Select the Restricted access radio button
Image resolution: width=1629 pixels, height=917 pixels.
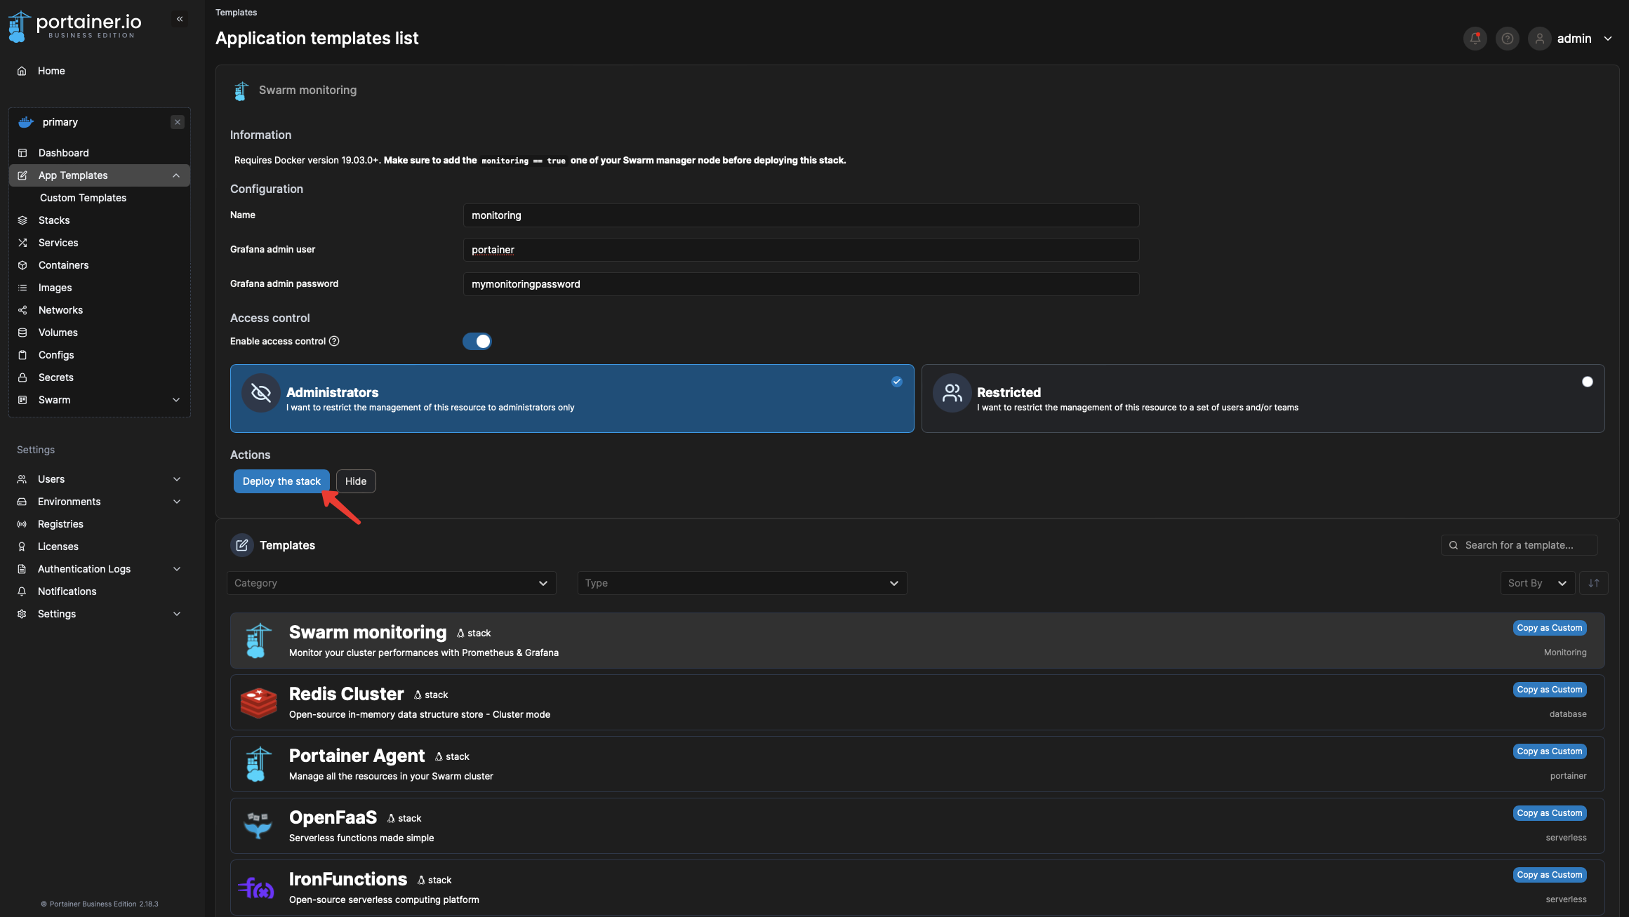1588,382
